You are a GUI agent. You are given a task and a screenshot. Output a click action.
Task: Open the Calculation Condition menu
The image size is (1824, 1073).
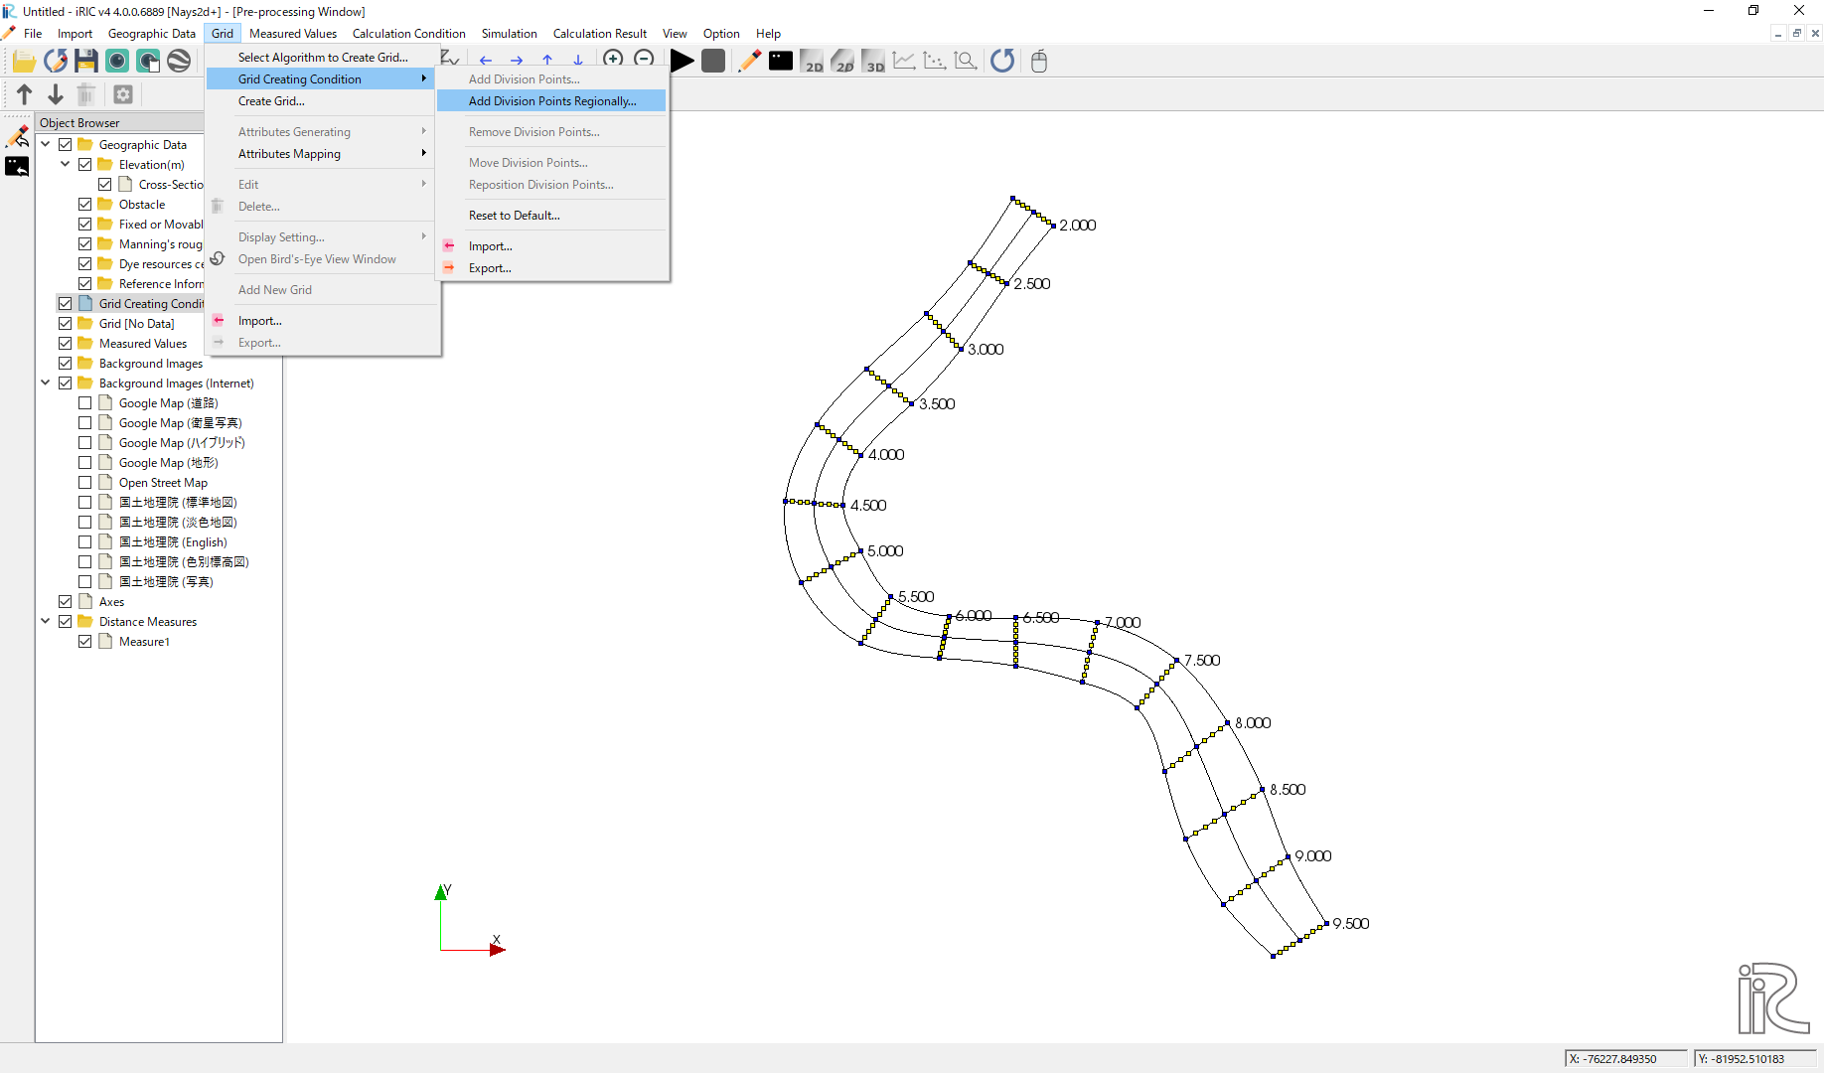coord(408,34)
